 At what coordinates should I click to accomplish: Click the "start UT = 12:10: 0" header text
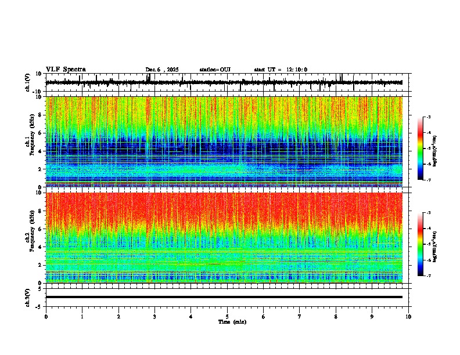[x=281, y=70]
